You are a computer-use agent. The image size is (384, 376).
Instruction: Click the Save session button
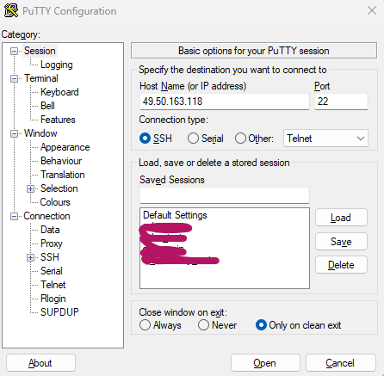341,242
